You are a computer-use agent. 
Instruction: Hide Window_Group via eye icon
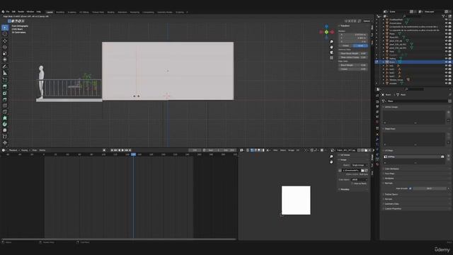[446, 80]
